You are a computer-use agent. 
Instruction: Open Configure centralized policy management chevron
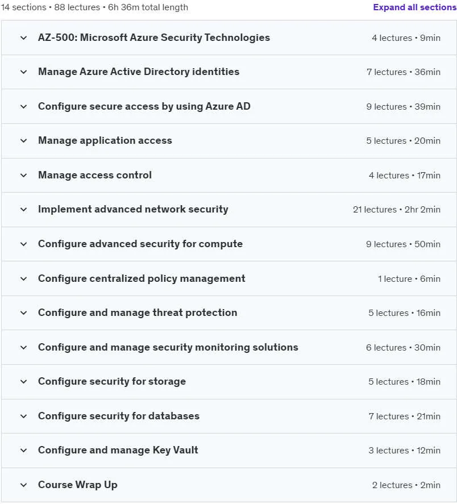click(x=23, y=278)
